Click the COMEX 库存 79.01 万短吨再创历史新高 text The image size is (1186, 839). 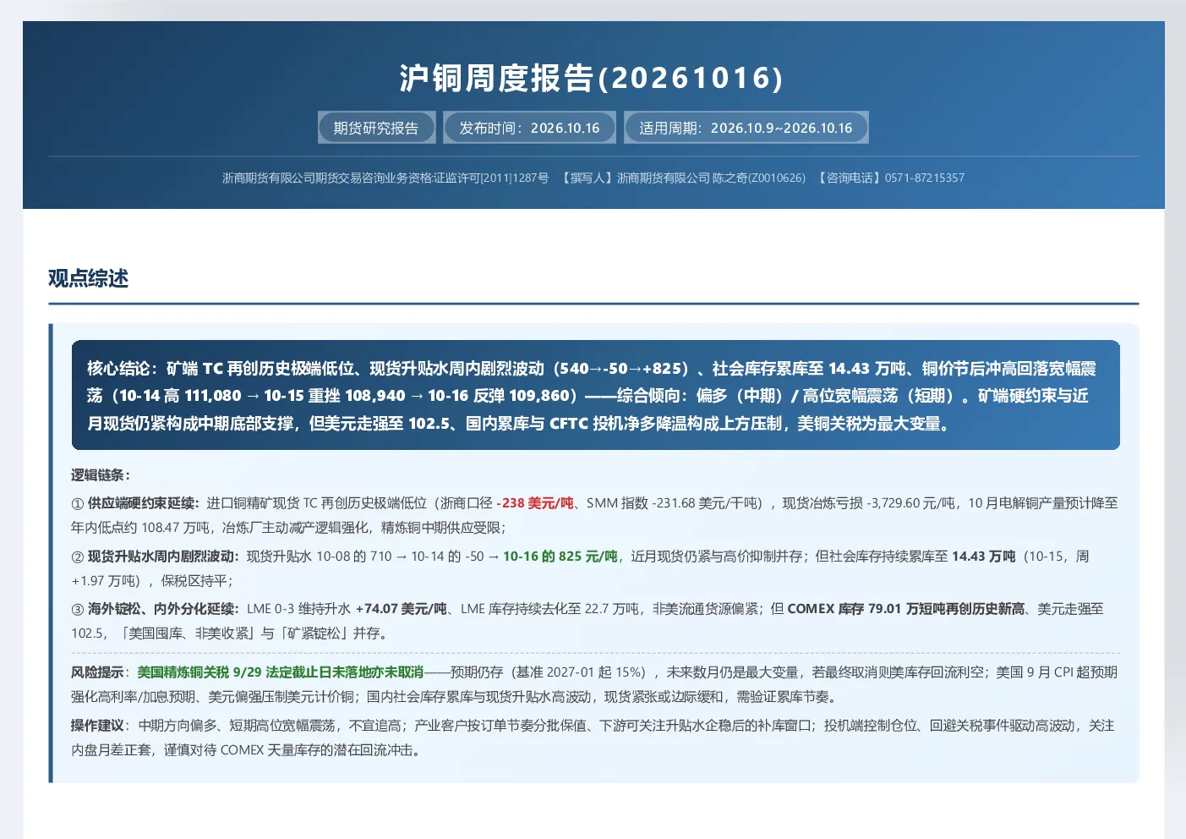[905, 609]
